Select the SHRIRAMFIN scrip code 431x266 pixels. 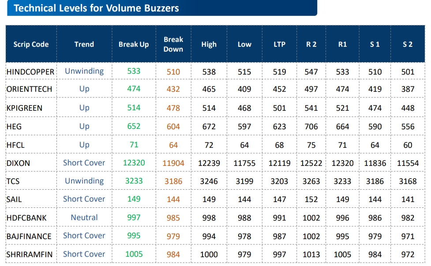coord(29,254)
